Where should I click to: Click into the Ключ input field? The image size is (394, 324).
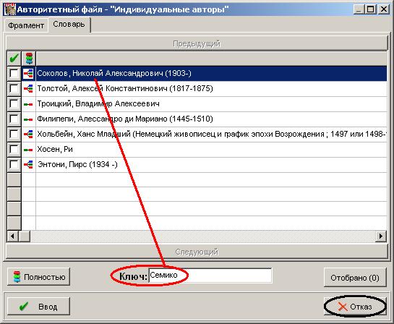[x=210, y=276]
